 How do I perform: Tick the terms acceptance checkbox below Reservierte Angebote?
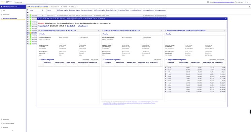point(102,102)
